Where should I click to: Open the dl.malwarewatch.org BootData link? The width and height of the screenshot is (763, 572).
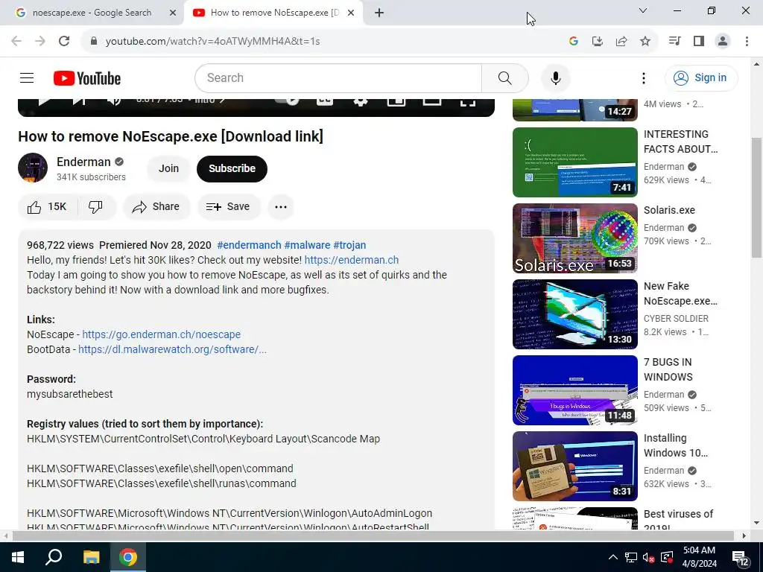pyautogui.click(x=172, y=350)
